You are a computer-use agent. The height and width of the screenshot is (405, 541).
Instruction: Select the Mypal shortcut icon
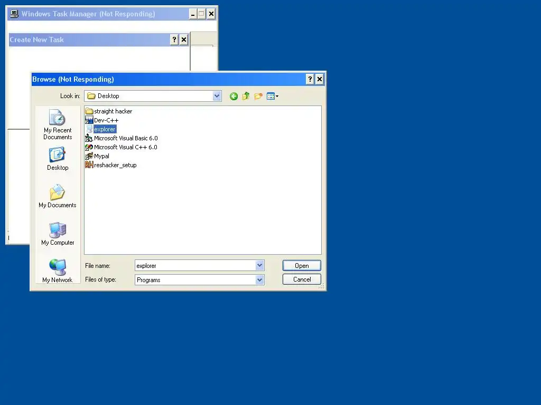(x=89, y=156)
